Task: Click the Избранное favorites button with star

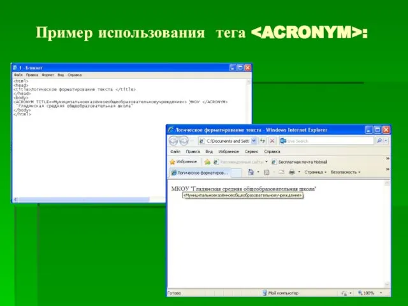Action: [x=183, y=162]
